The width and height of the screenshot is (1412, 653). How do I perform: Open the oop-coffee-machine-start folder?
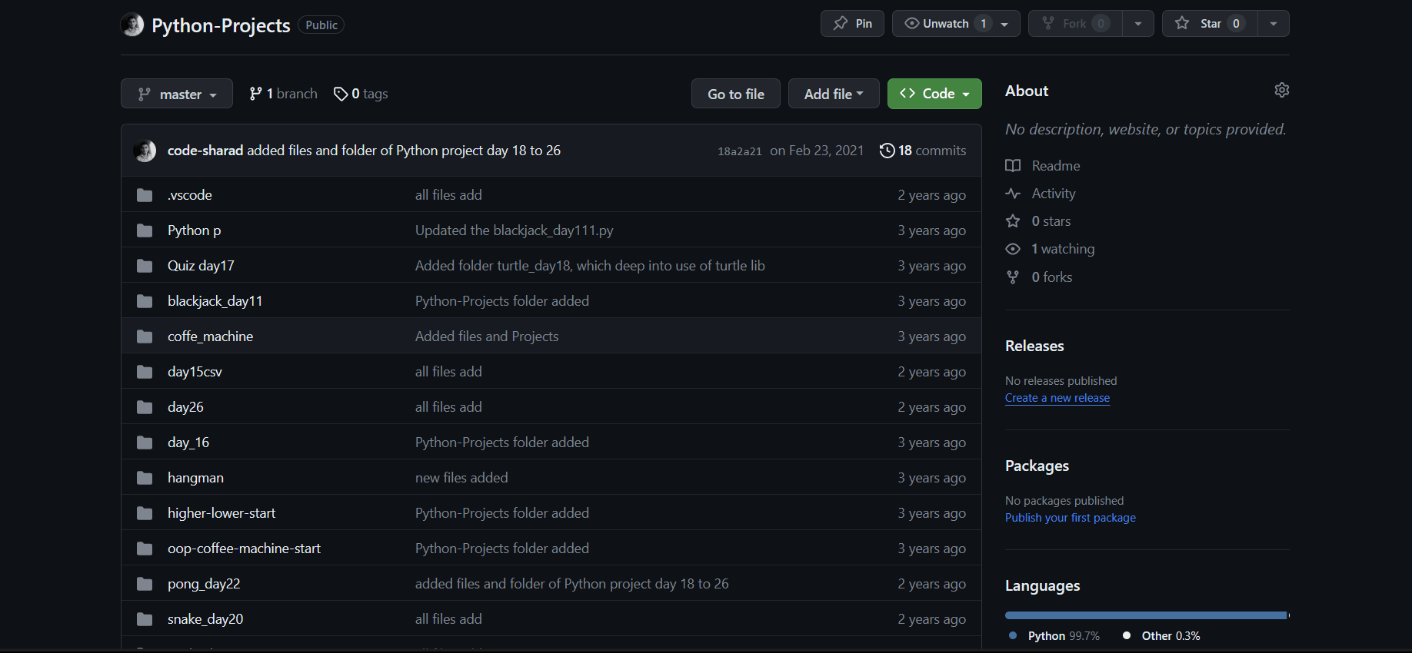coord(245,549)
